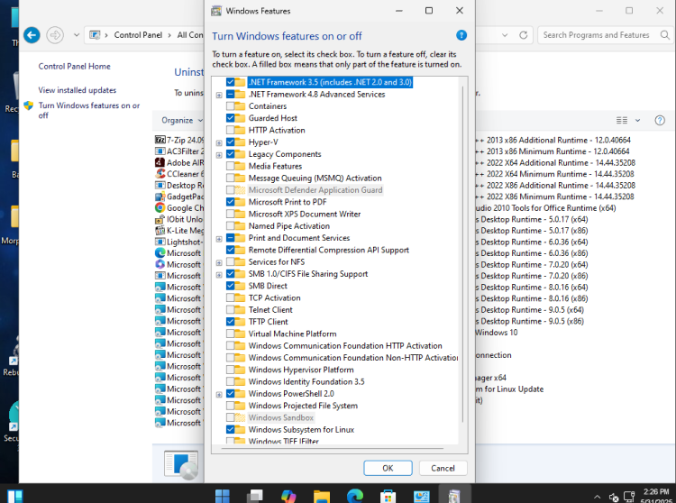The width and height of the screenshot is (676, 503).
Task: Select Windows Projected File System row
Action: [303, 406]
